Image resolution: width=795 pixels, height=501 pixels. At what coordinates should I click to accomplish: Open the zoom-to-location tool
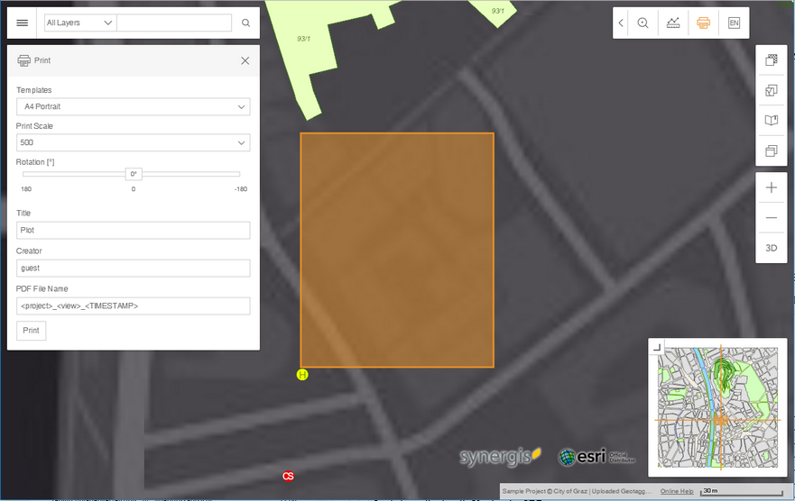(x=642, y=23)
